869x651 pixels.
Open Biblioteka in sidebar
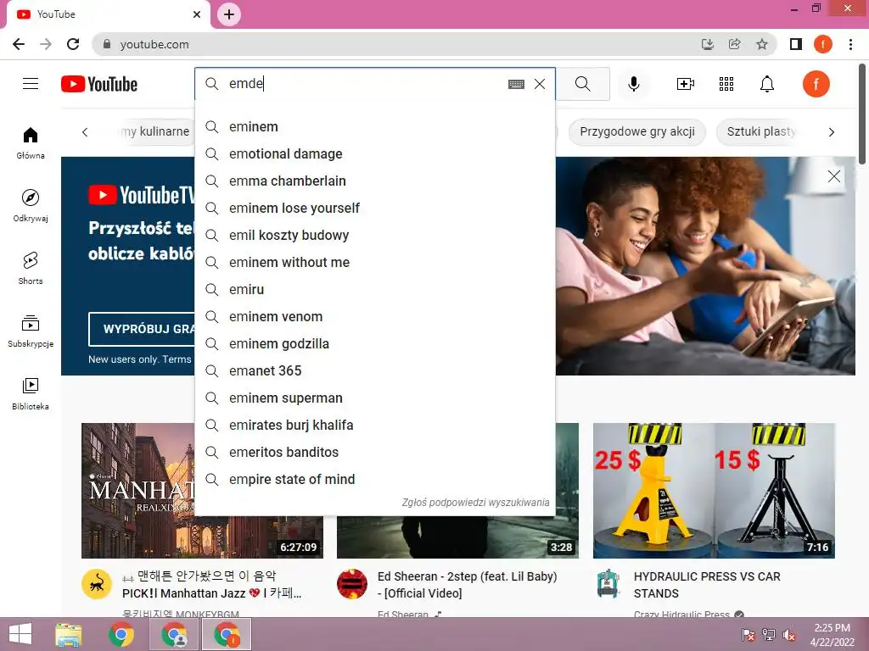pos(31,393)
